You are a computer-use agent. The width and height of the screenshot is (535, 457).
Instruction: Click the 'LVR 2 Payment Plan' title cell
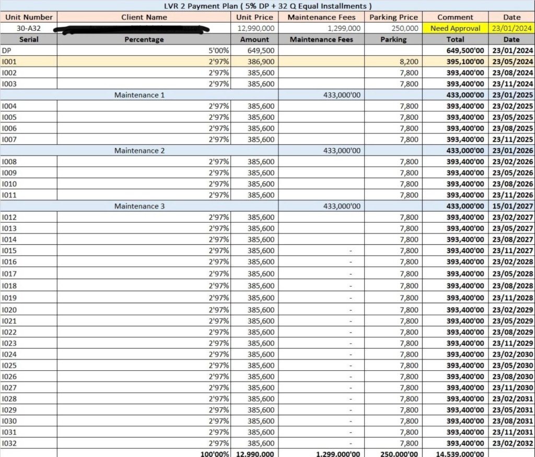267,6
